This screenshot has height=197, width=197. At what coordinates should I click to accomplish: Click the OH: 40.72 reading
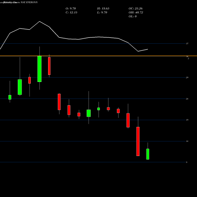click(x=136, y=13)
